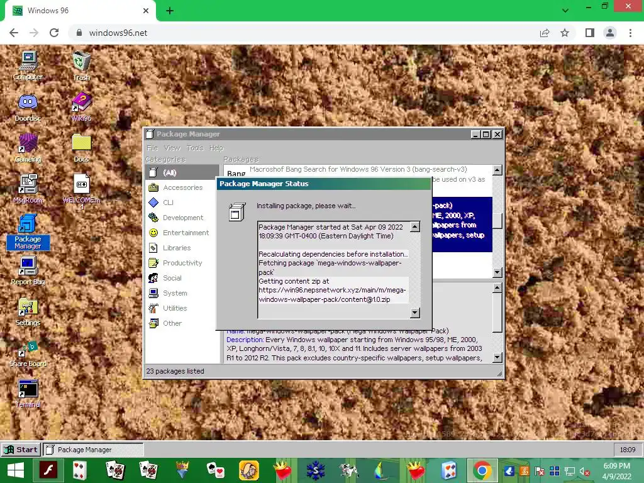Image resolution: width=644 pixels, height=483 pixels.
Task: Open the View menu in Package Manager
Action: [172, 148]
